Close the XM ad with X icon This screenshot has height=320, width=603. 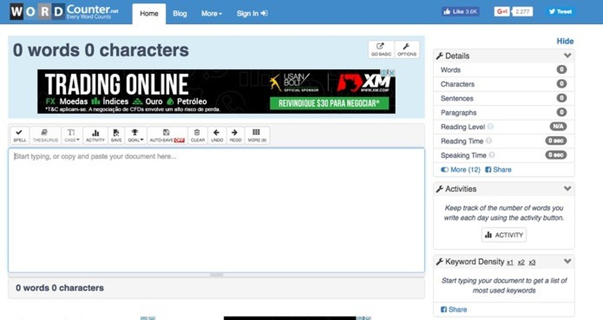pyautogui.click(x=392, y=72)
